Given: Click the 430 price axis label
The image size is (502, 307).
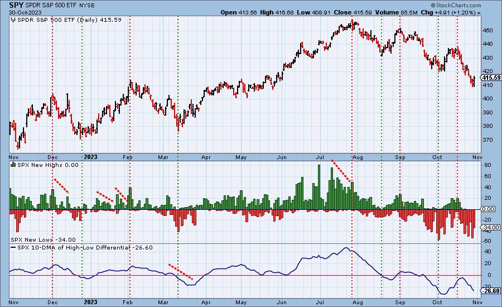Looking at the screenshot, I should pos(487,57).
